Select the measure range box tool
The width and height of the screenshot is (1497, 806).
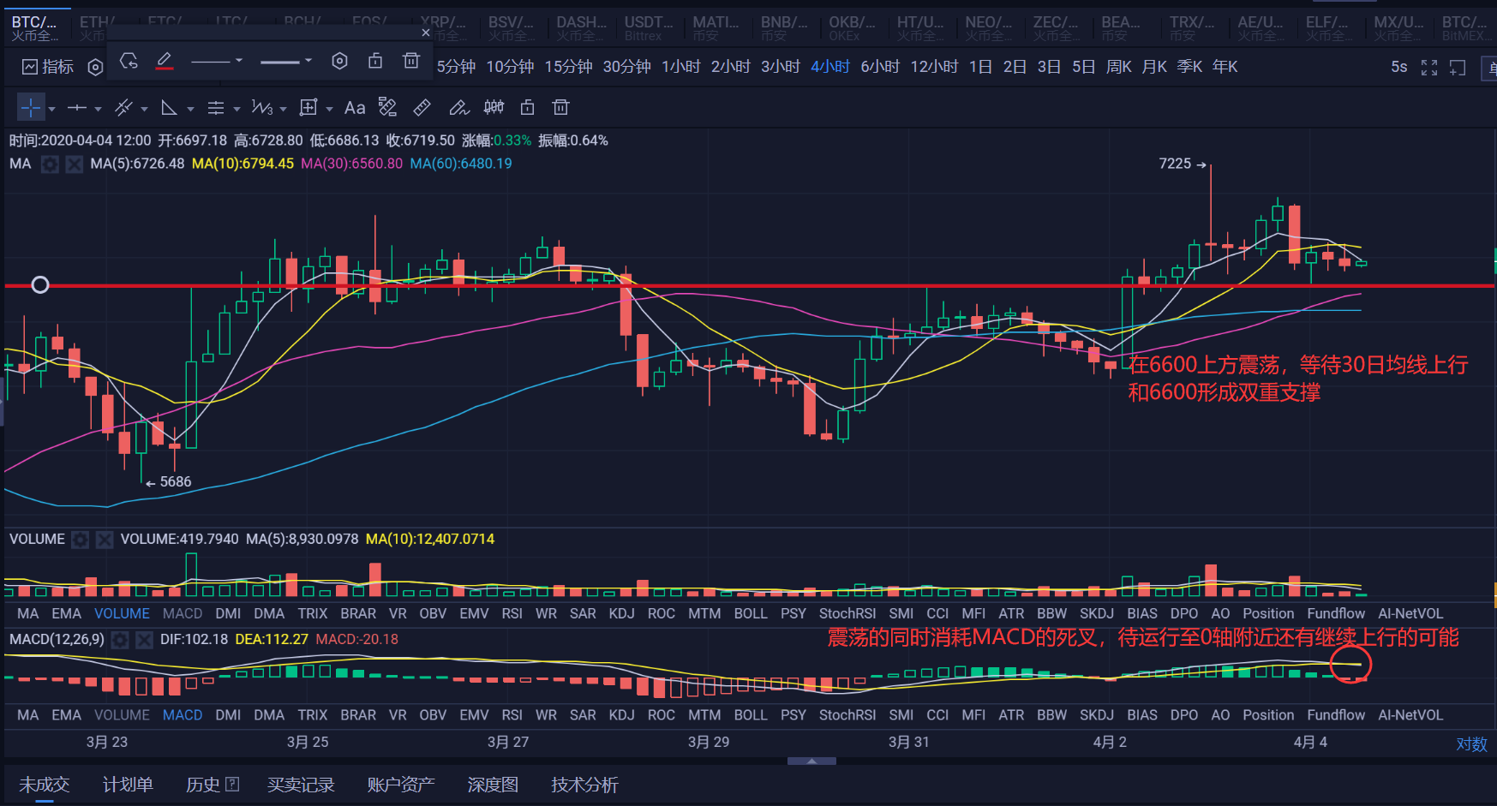tap(308, 108)
